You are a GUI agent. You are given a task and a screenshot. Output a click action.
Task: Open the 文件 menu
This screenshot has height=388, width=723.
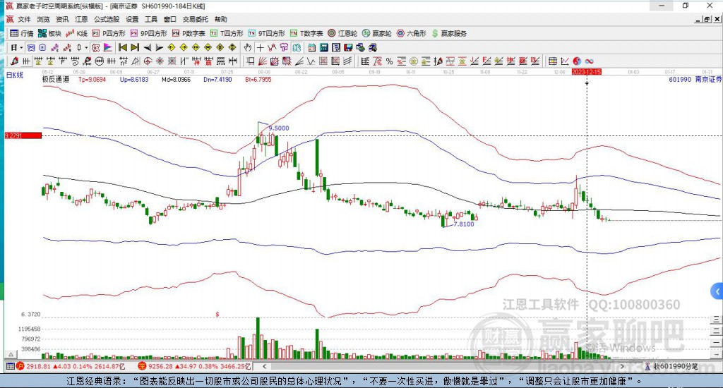click(x=24, y=19)
